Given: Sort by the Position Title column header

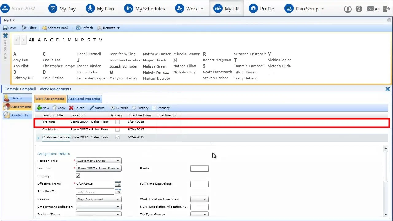Looking at the screenshot, I should pos(53,115).
